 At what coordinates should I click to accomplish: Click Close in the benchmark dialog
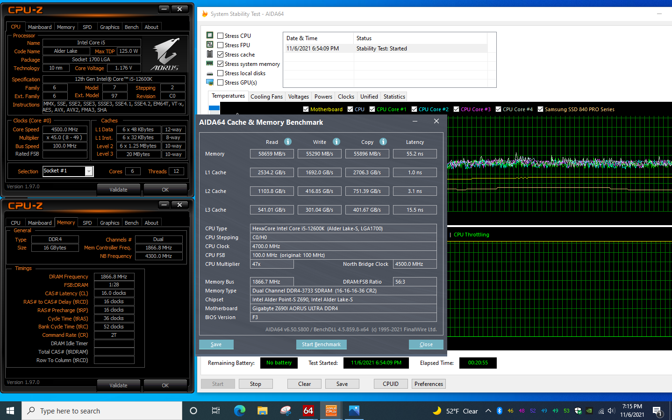[426, 344]
